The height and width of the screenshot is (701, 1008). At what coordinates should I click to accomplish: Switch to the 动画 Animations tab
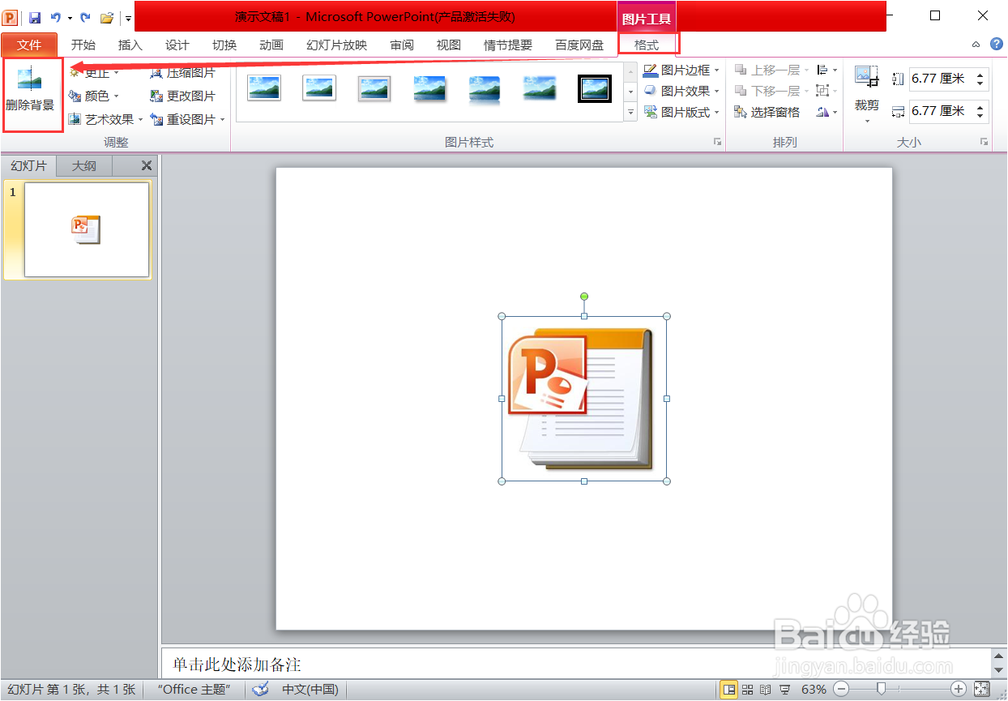point(271,45)
